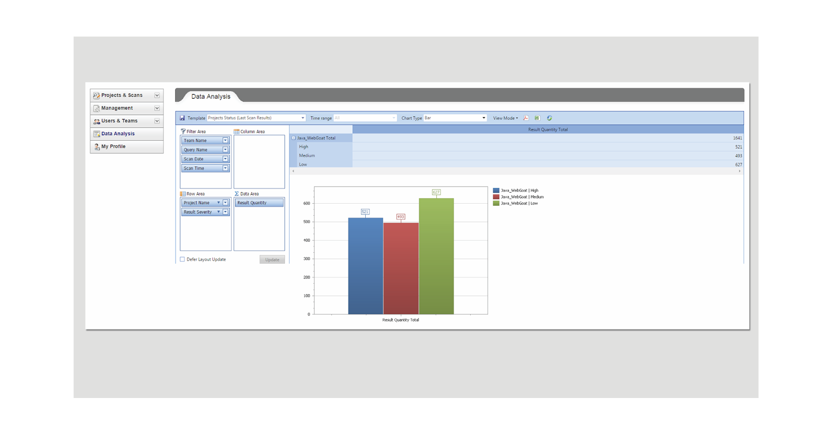Click the Management sidebar icon
836x445 pixels.
[96, 108]
